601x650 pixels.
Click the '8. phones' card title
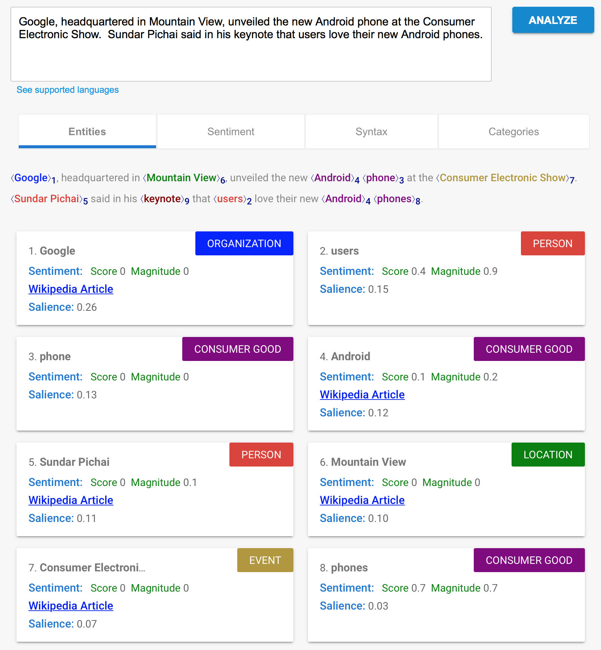pyautogui.click(x=344, y=568)
